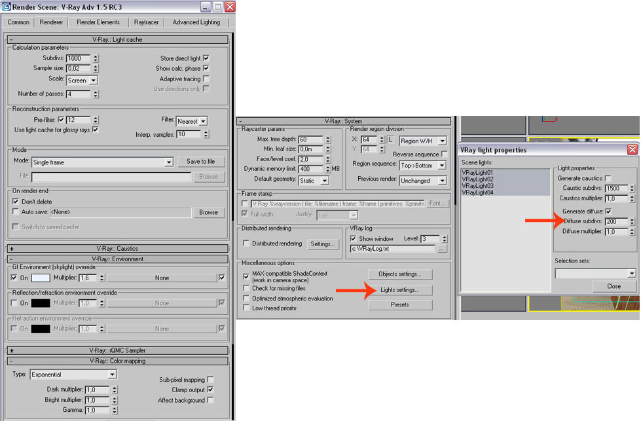Enable Sub-pixel mapping checkbox

(x=210, y=380)
